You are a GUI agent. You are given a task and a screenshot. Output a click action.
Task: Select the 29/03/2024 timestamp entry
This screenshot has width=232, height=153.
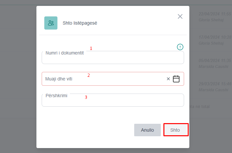click(215, 84)
